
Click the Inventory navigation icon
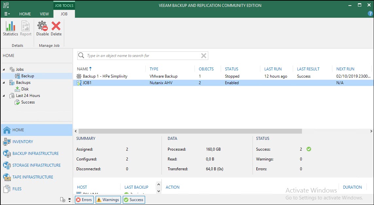click(7, 142)
